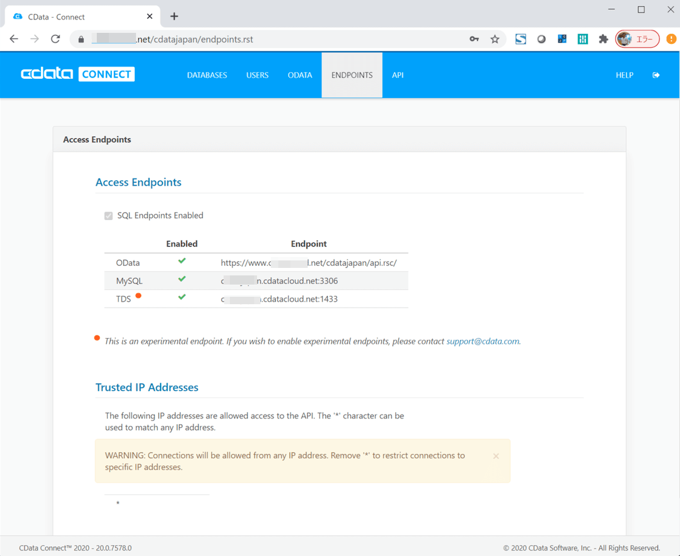The width and height of the screenshot is (680, 556).
Task: Click the asterisk trusted IP entry
Action: (x=118, y=504)
